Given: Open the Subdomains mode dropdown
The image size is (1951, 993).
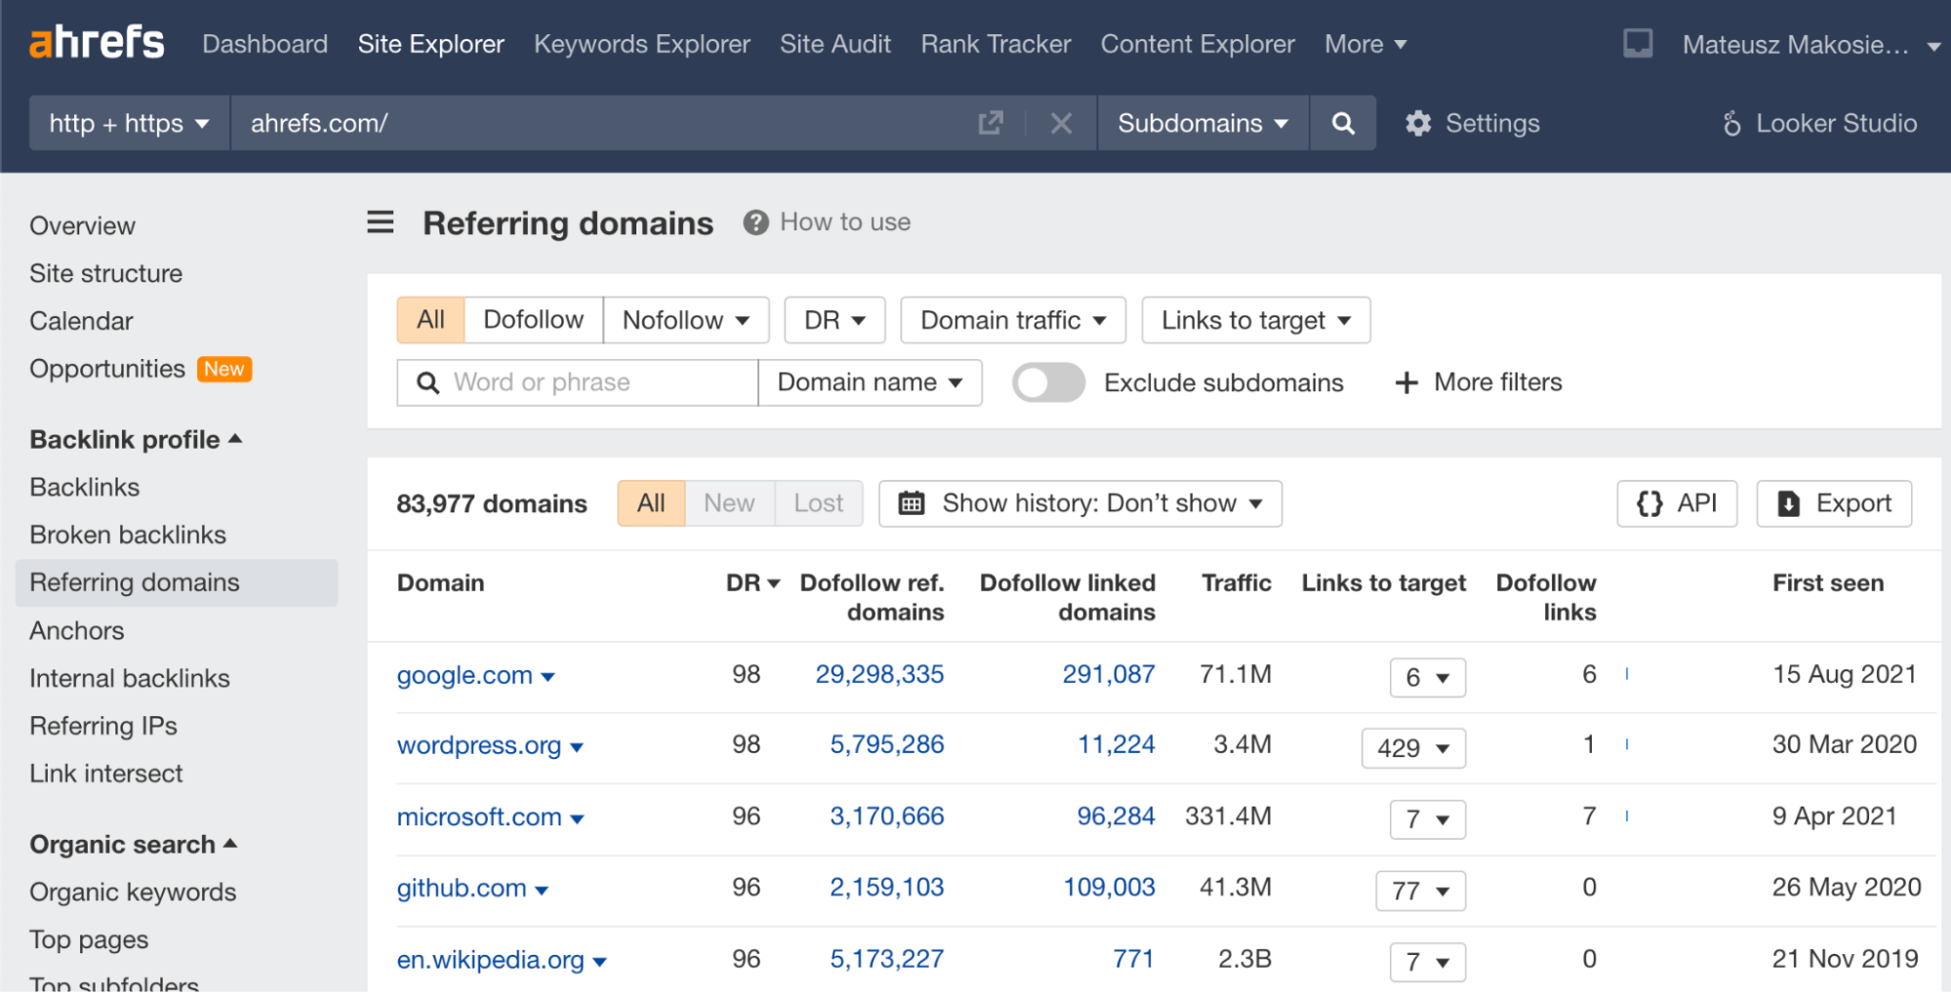Looking at the screenshot, I should coord(1201,123).
